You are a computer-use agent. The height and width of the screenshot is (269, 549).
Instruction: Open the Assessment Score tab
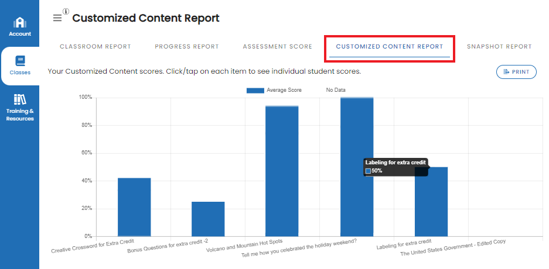pos(277,46)
